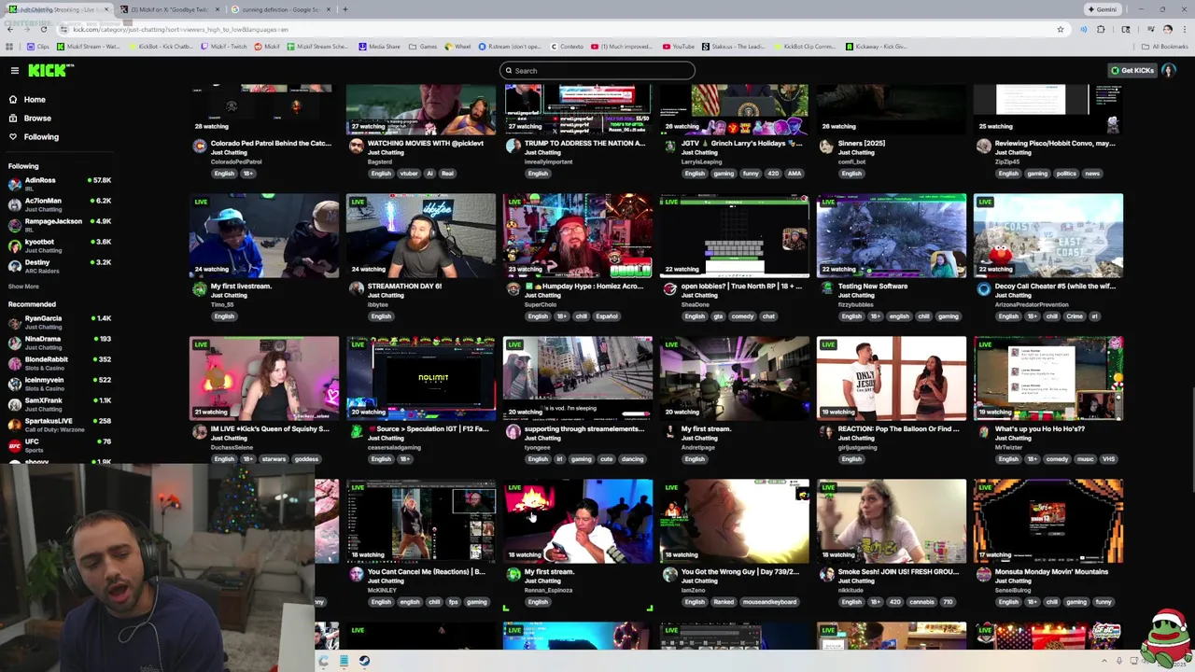Image resolution: width=1195 pixels, height=672 pixels.
Task: Open the Gemini button in Chrome
Action: pos(1102,9)
